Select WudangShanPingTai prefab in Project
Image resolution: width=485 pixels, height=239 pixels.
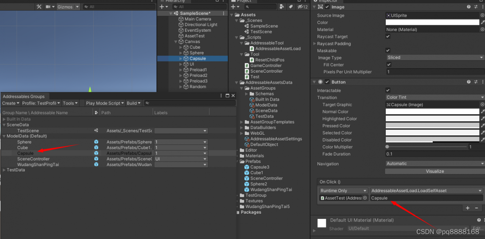(x=268, y=189)
